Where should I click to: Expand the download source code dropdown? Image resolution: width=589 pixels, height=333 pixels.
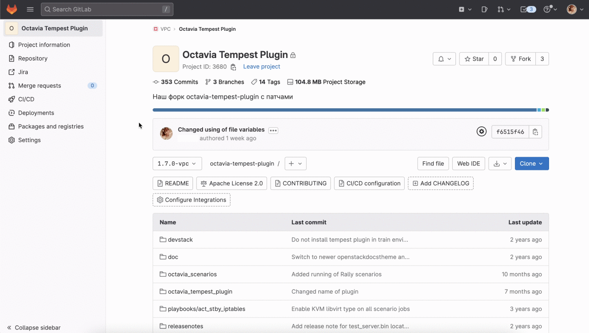coord(500,164)
